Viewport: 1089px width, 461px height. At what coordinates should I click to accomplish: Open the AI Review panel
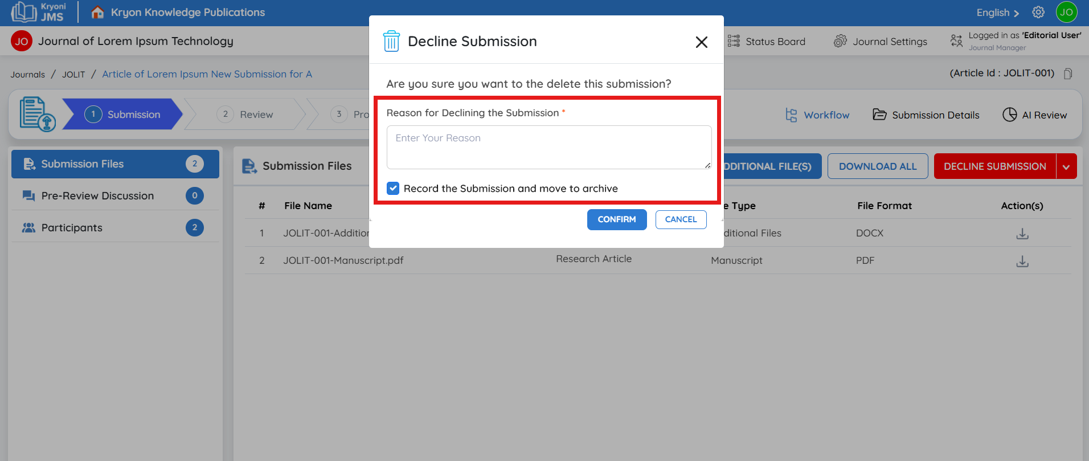click(x=1034, y=115)
